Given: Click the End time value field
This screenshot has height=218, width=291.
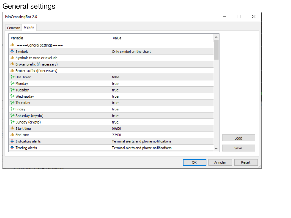Looking at the screenshot, I should coord(162,135).
